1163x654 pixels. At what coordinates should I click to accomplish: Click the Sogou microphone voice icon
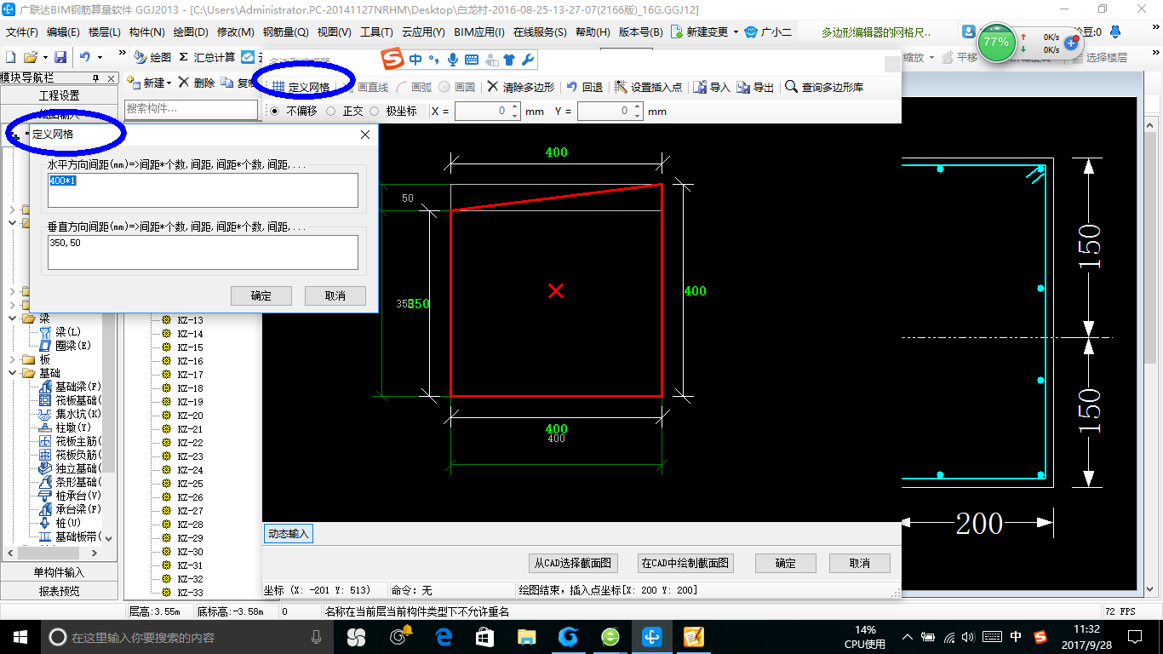point(453,60)
